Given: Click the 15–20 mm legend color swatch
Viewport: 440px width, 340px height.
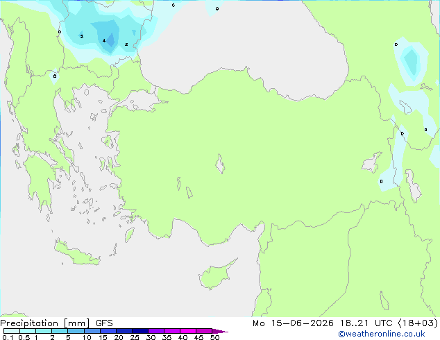Looking at the screenshot, I should pyautogui.click(x=108, y=331).
